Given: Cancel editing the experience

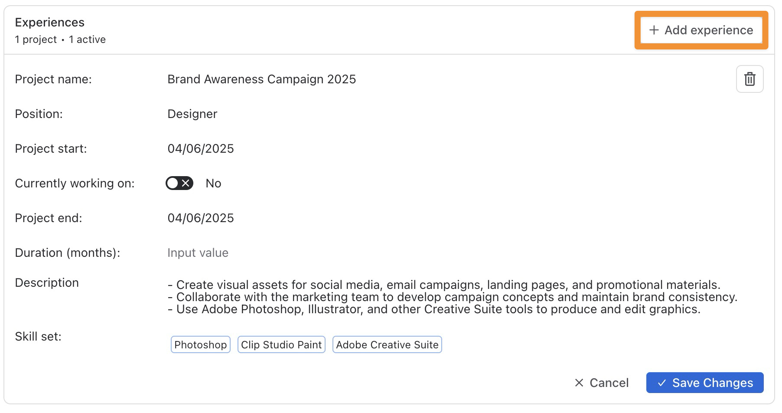Looking at the screenshot, I should pos(602,383).
